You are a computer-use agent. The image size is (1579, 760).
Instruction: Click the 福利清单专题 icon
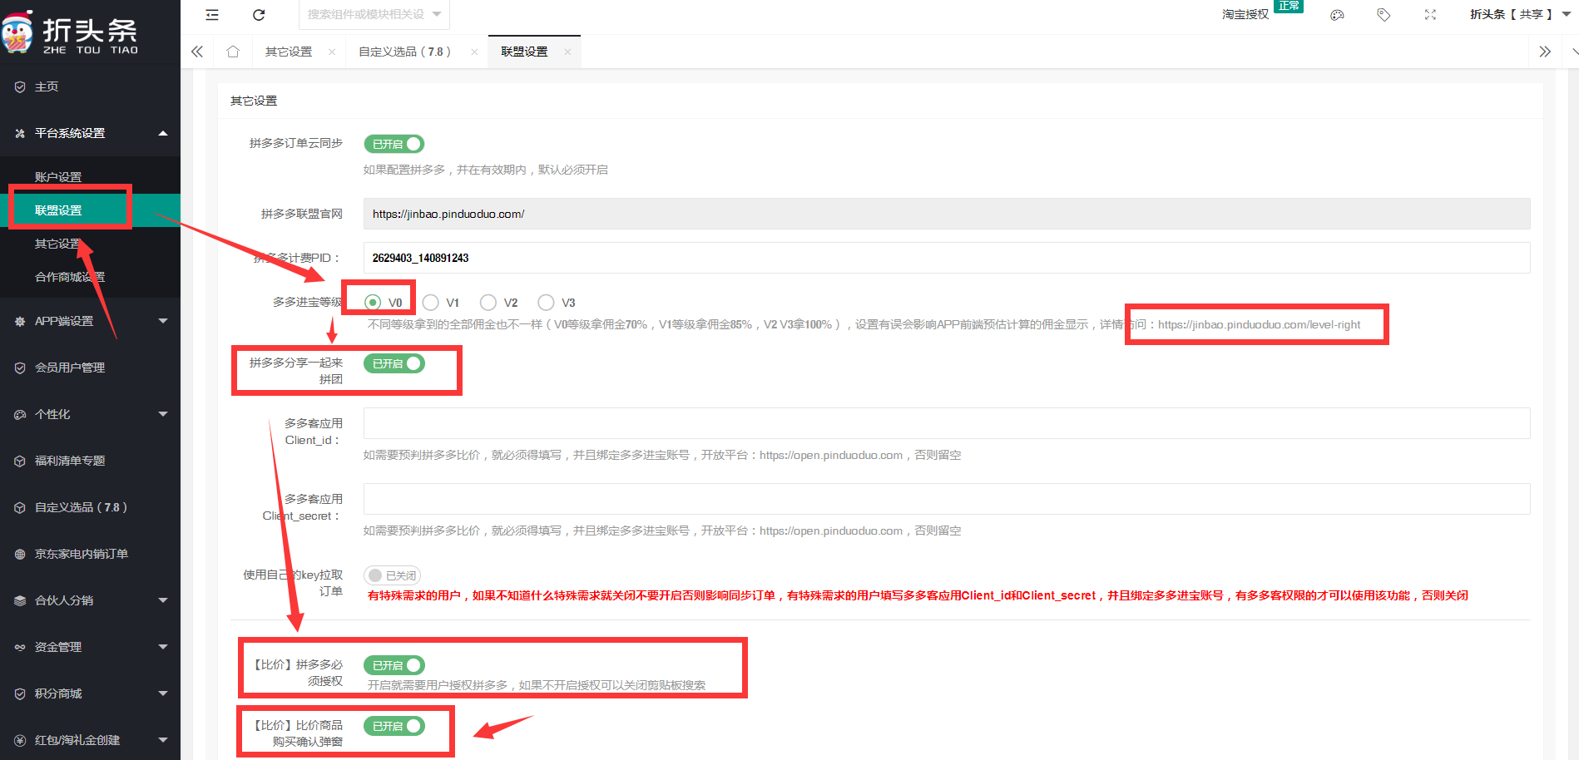tap(20, 461)
